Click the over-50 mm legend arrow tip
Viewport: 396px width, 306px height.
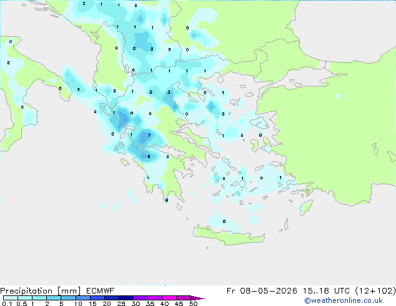(x=198, y=298)
